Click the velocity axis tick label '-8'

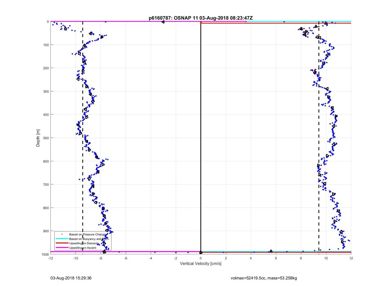tap(101, 259)
